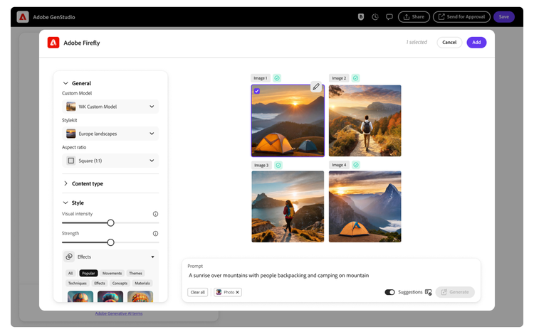Click the info icon beside Visual intensity
534x334 pixels.
155,214
